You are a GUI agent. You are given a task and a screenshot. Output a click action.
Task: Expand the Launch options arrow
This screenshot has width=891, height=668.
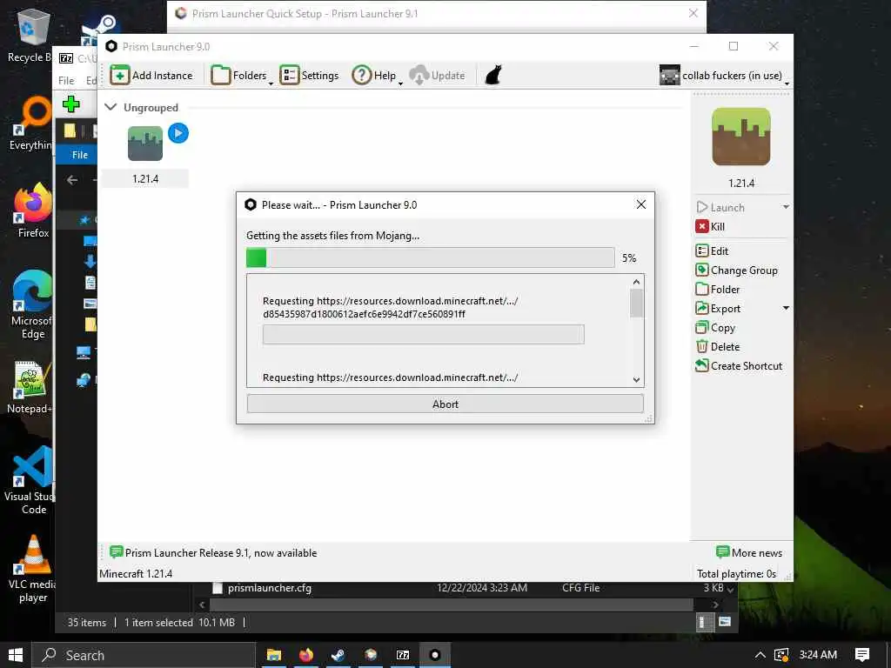(786, 207)
